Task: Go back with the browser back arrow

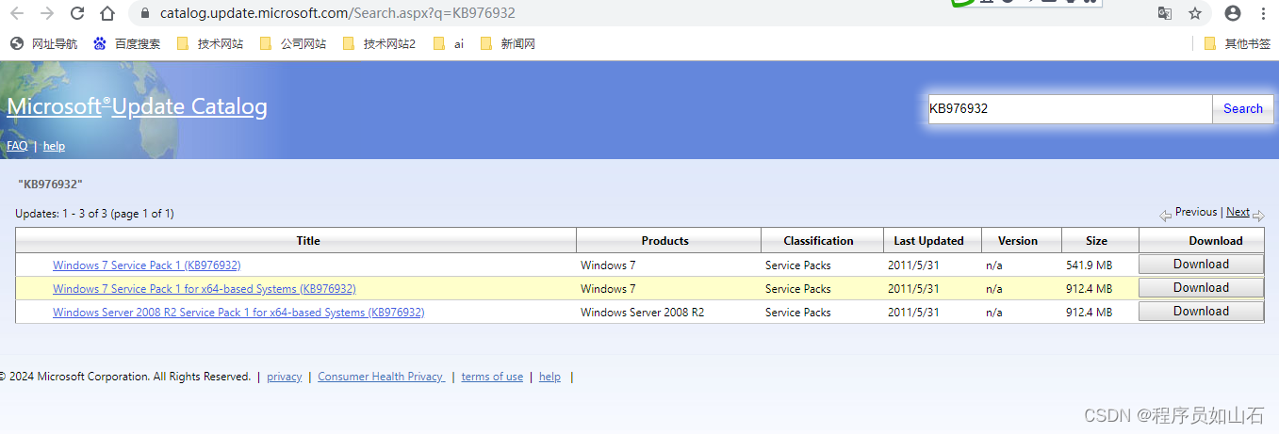Action: pyautogui.click(x=18, y=14)
